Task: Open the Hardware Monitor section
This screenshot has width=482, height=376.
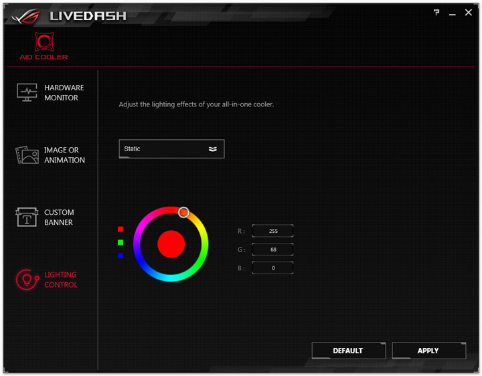Action: click(x=50, y=92)
